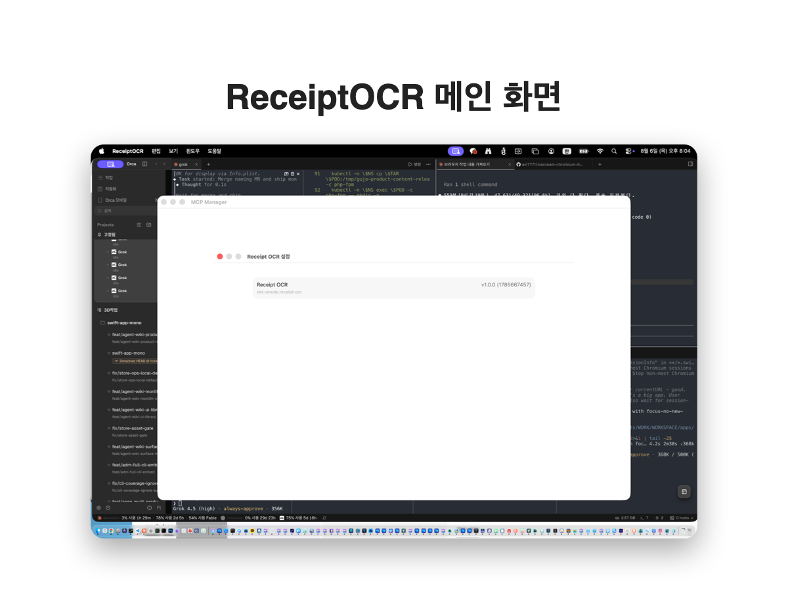Viewport: 788px width, 591px height.
Task: Click the MCP Manager window title
Action: click(209, 202)
